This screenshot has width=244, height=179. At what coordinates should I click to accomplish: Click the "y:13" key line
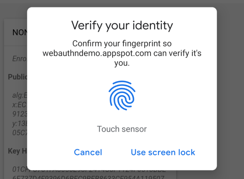pos(20,121)
